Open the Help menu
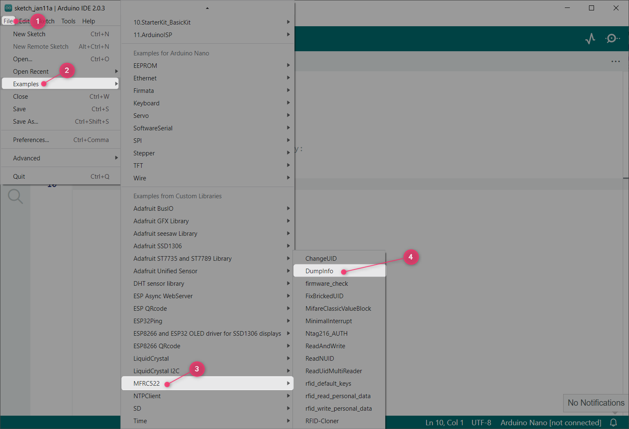The image size is (629, 429). (89, 21)
